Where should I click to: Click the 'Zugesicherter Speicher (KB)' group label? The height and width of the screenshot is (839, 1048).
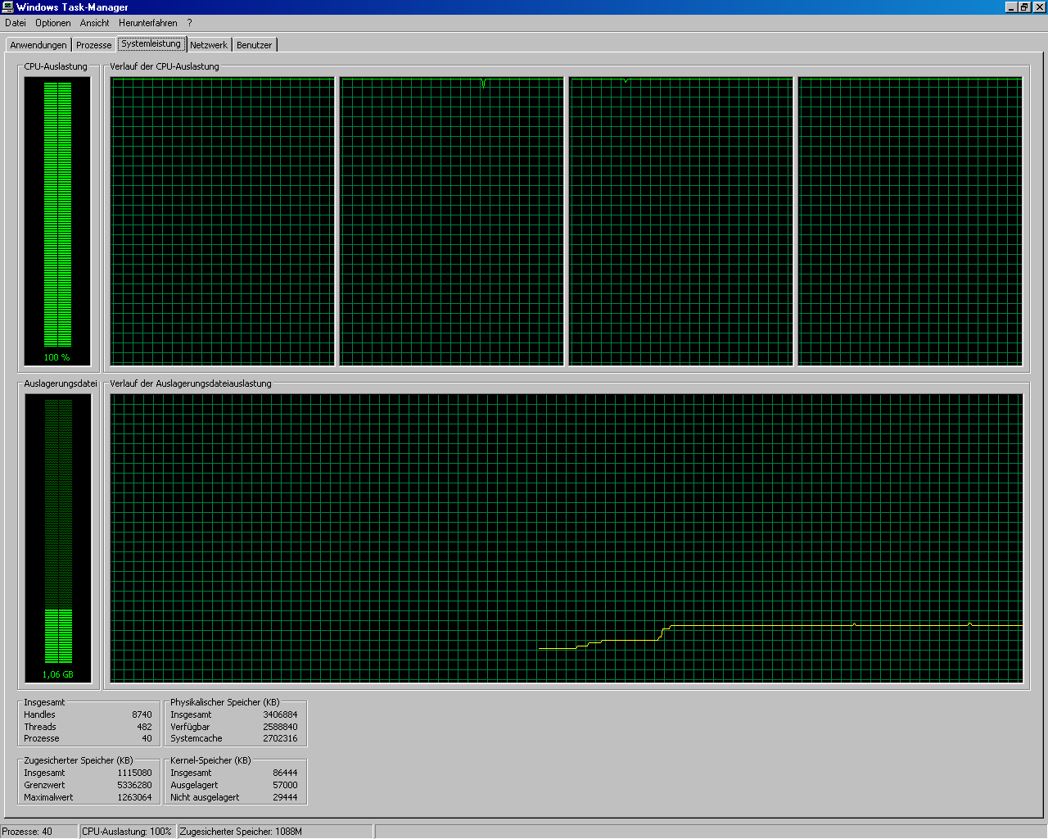tap(79, 760)
